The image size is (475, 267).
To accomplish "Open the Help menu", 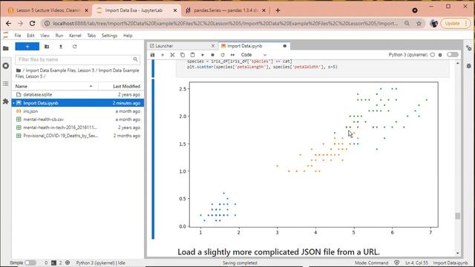I will pyautogui.click(x=128, y=36).
